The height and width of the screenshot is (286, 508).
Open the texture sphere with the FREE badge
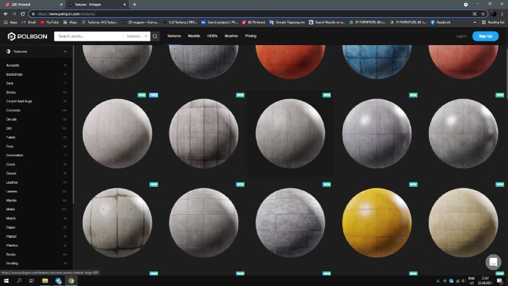click(x=117, y=133)
